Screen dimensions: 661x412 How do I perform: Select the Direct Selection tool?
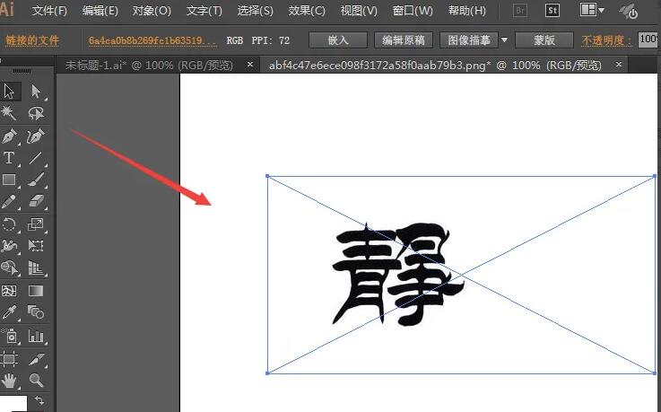[36, 91]
